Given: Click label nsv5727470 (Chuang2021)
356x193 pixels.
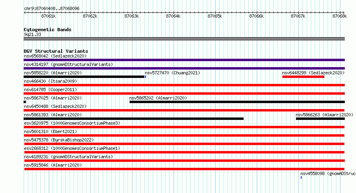Looking at the screenshot, I should coord(172,73).
